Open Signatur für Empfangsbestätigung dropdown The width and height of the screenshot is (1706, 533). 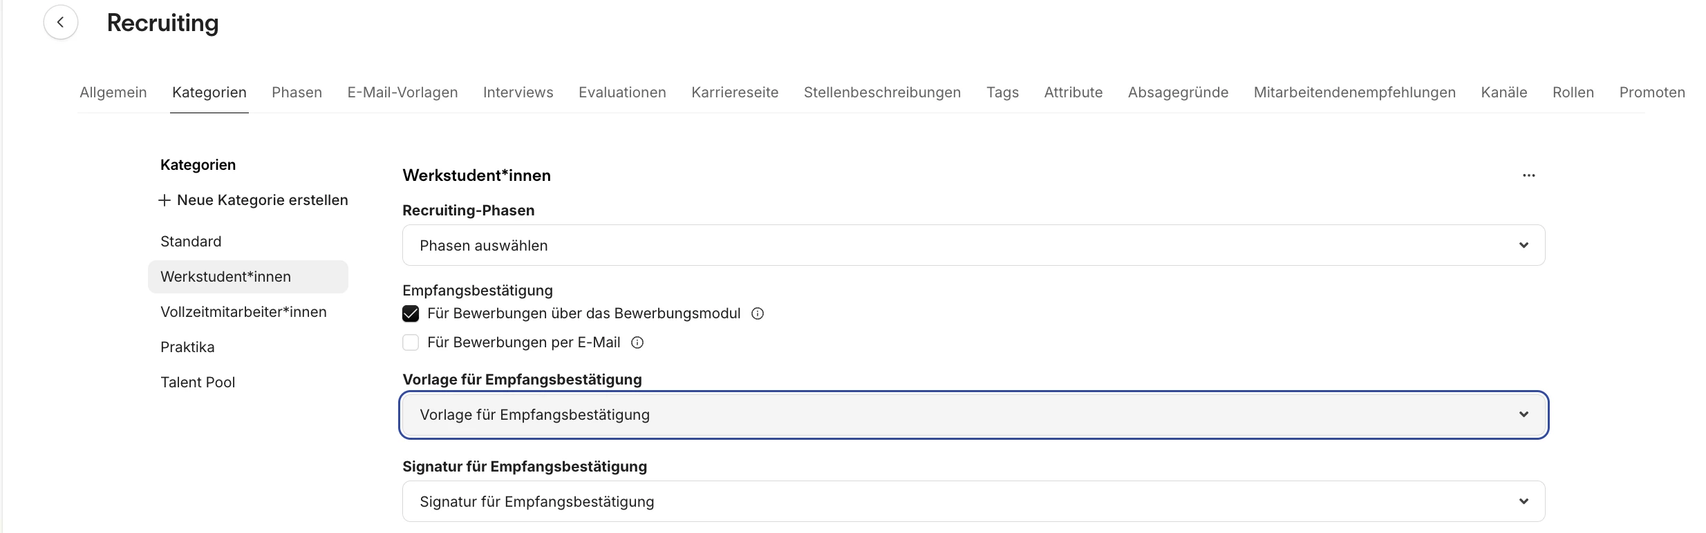(x=973, y=501)
